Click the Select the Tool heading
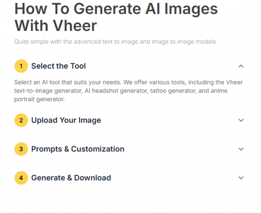This screenshot has width=261, height=213. (59, 66)
